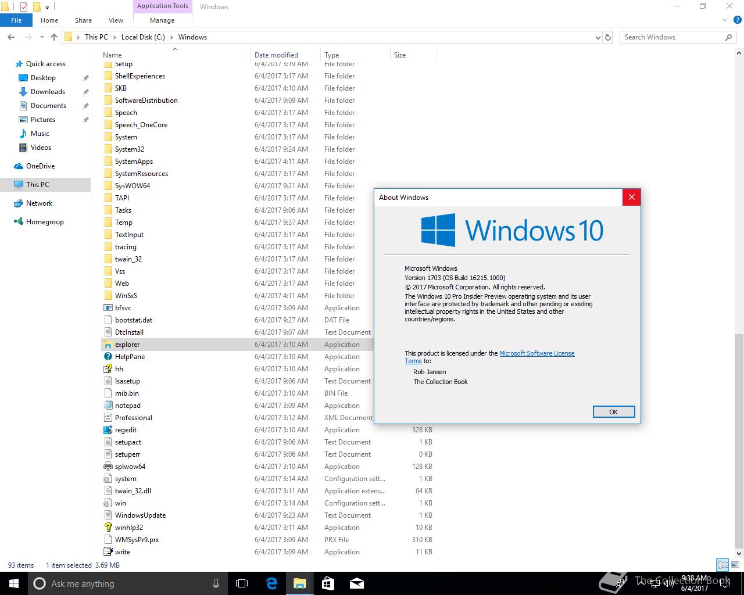Image resolution: width=744 pixels, height=595 pixels.
Task: Open the Application Tools contextual tab
Action: (163, 6)
